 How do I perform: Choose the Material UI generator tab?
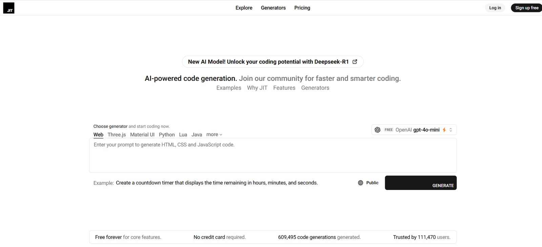142,134
